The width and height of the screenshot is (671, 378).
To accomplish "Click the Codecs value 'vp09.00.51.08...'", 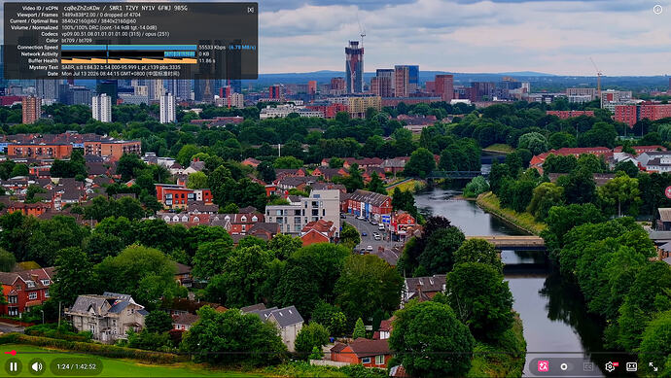I will click(x=116, y=34).
